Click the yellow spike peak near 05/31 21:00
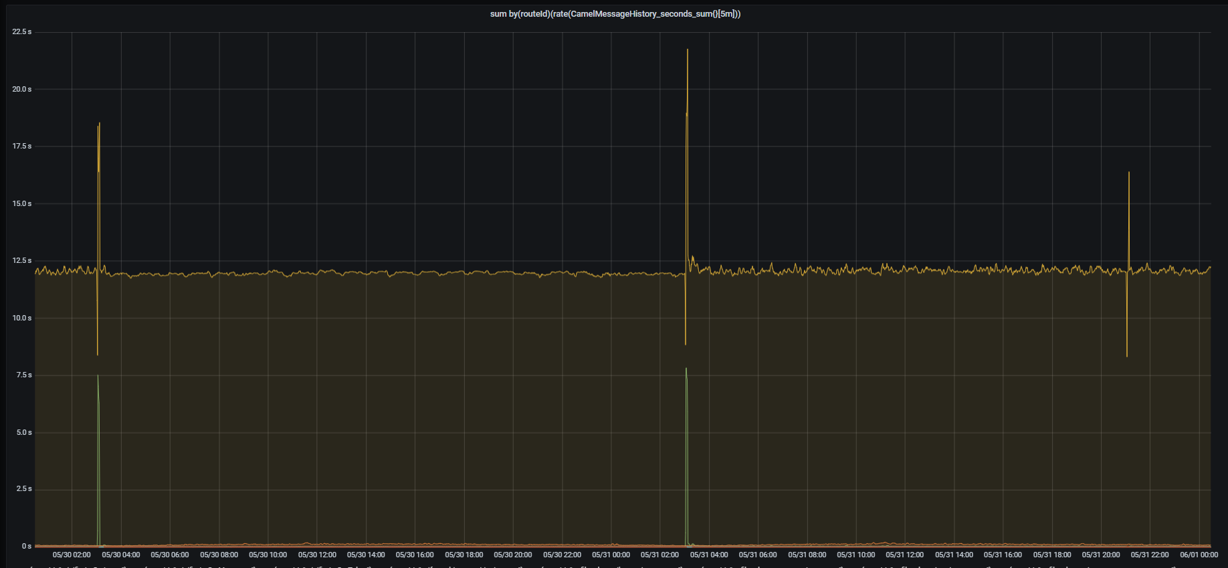The width and height of the screenshot is (1228, 568). click(1129, 173)
